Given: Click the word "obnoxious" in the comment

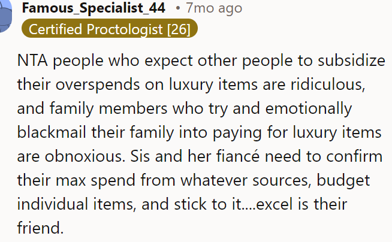Looking at the screenshot, I should [85, 157].
